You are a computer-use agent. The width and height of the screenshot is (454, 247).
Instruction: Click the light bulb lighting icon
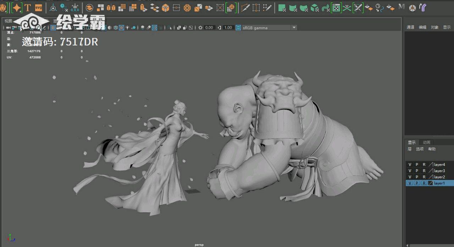click(x=127, y=28)
